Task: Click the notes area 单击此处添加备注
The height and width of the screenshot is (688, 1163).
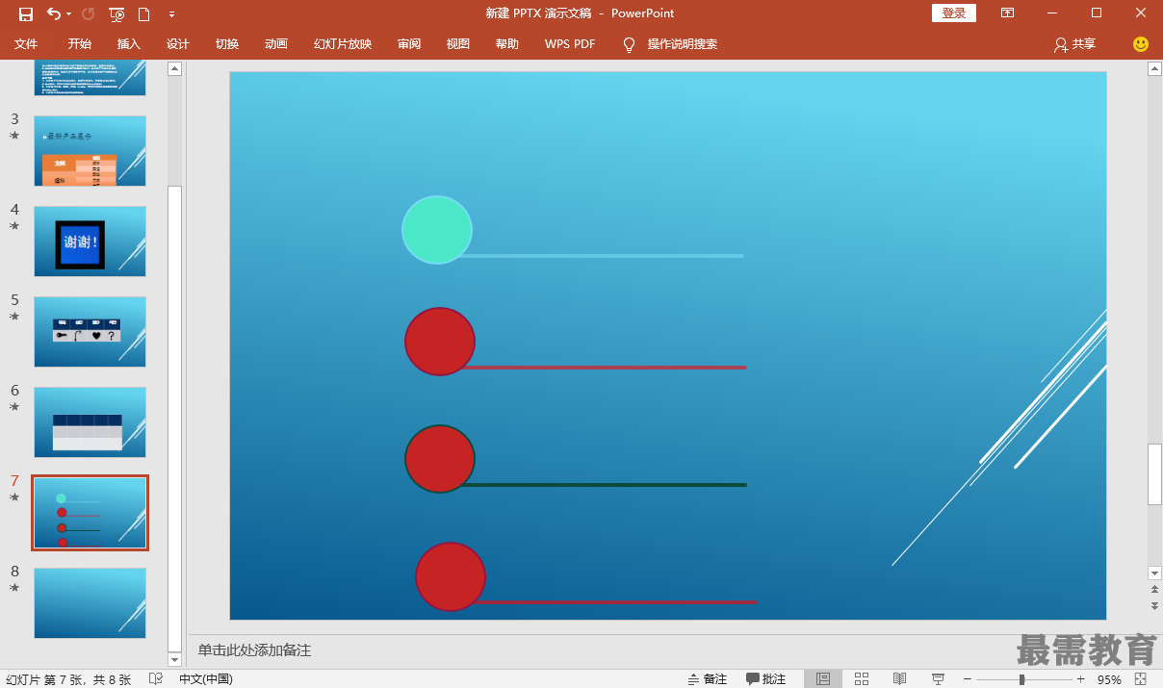Action: 255,650
